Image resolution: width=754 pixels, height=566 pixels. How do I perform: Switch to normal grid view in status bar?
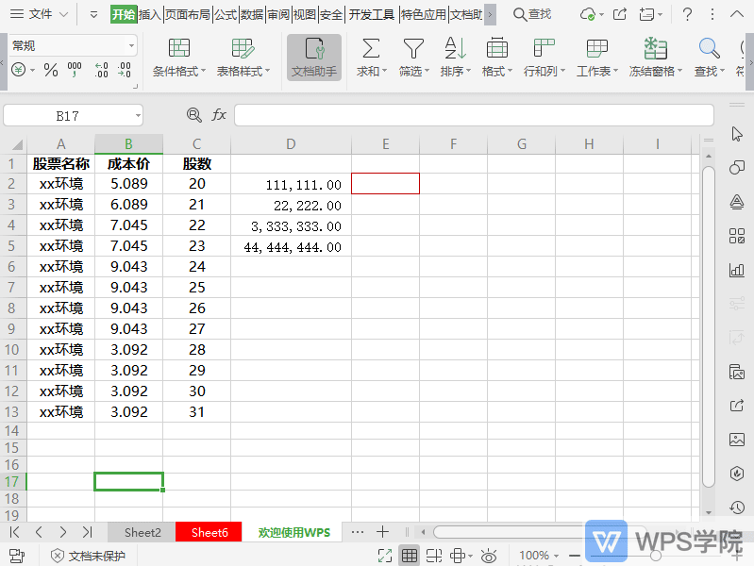pos(410,556)
